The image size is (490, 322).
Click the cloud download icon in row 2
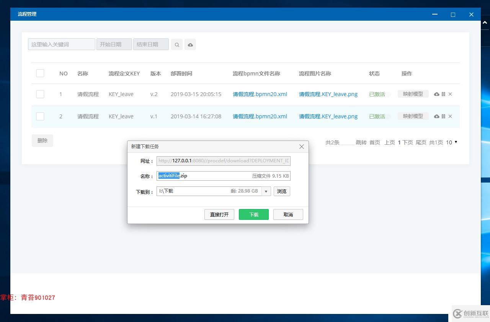[x=436, y=116]
